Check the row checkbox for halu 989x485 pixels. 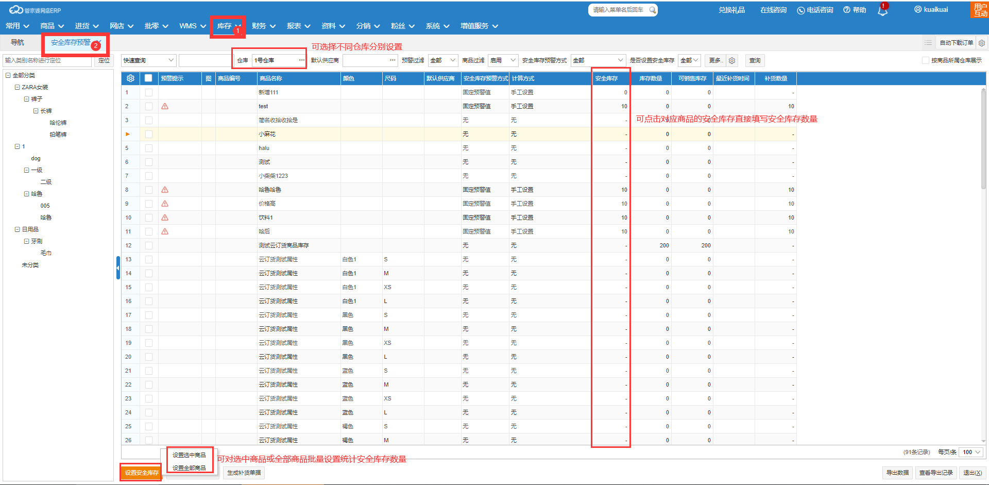point(149,148)
